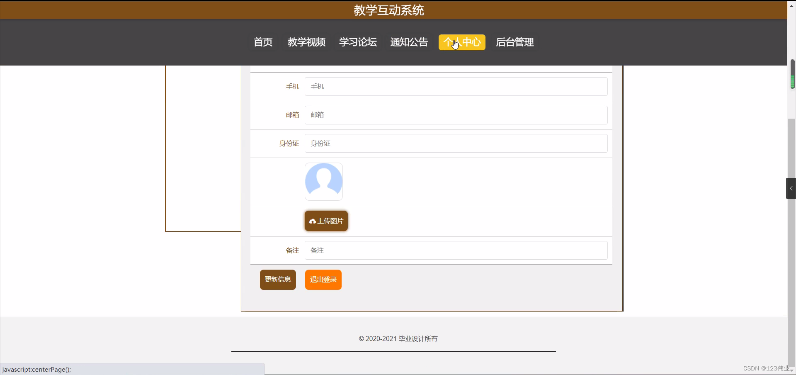Click the scrollbar down arrow icon
Viewport: 796px width, 375px height.
point(792,370)
